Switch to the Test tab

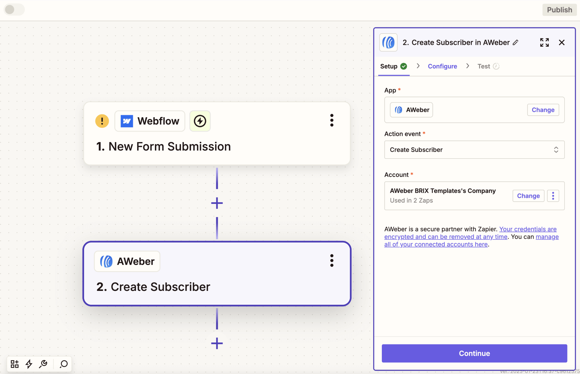click(488, 66)
